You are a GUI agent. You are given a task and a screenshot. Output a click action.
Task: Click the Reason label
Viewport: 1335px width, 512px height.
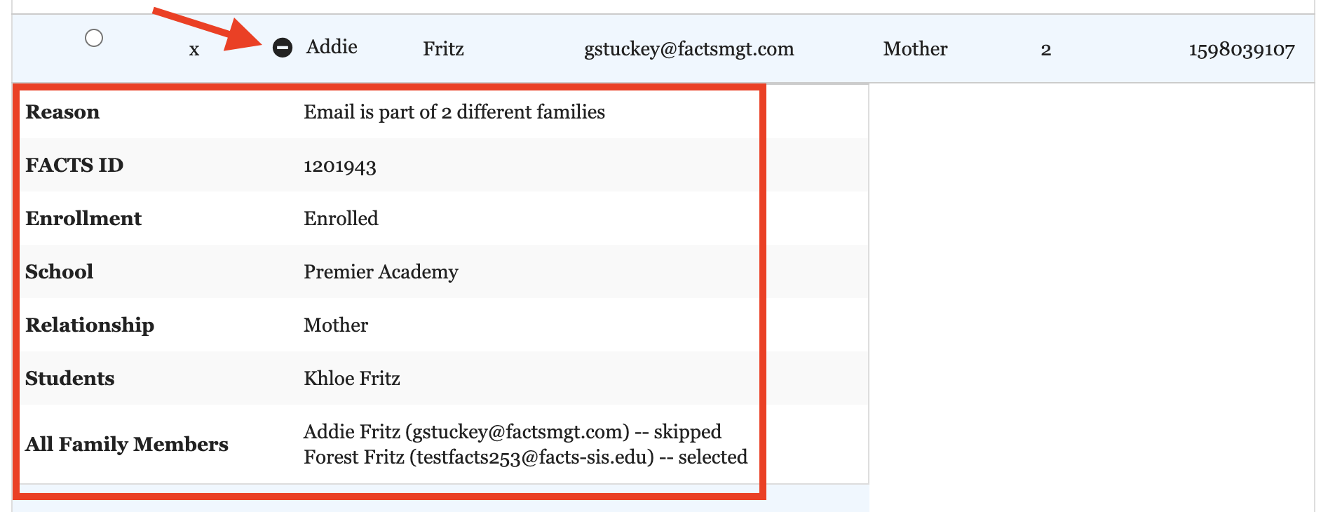[62, 112]
